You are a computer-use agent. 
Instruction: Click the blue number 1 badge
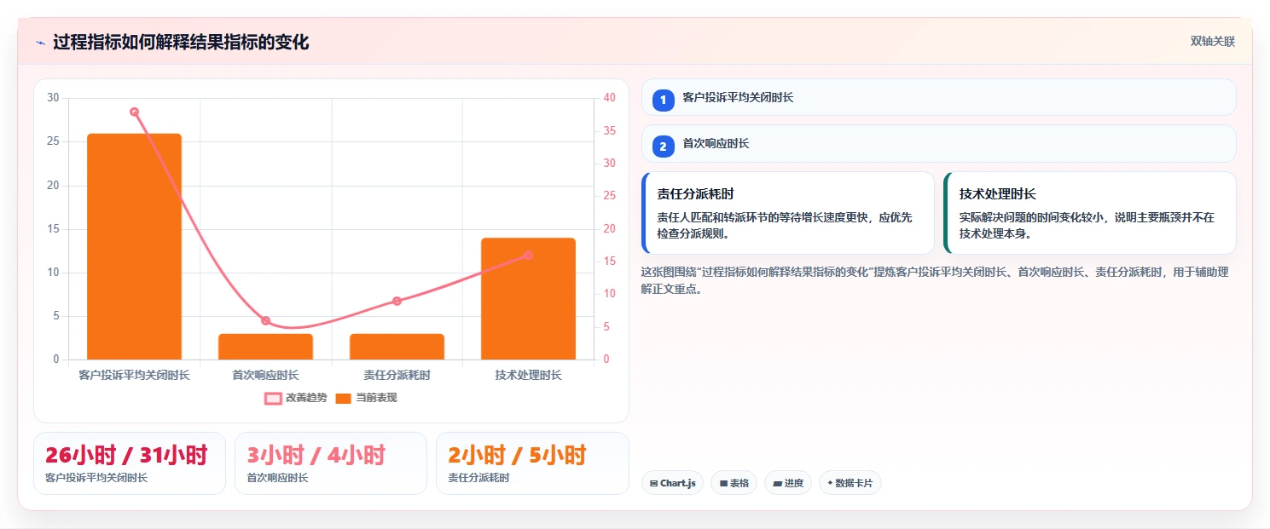point(664,100)
